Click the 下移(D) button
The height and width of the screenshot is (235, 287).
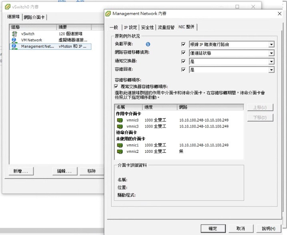(260, 118)
